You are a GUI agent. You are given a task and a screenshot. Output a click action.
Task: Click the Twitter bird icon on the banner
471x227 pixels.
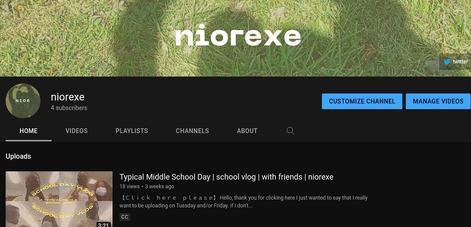(x=447, y=62)
